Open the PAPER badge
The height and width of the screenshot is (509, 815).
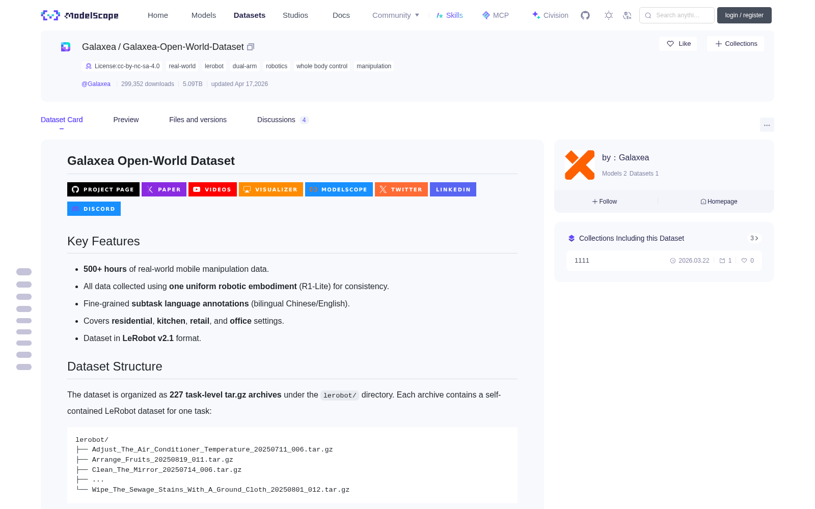[164, 189]
